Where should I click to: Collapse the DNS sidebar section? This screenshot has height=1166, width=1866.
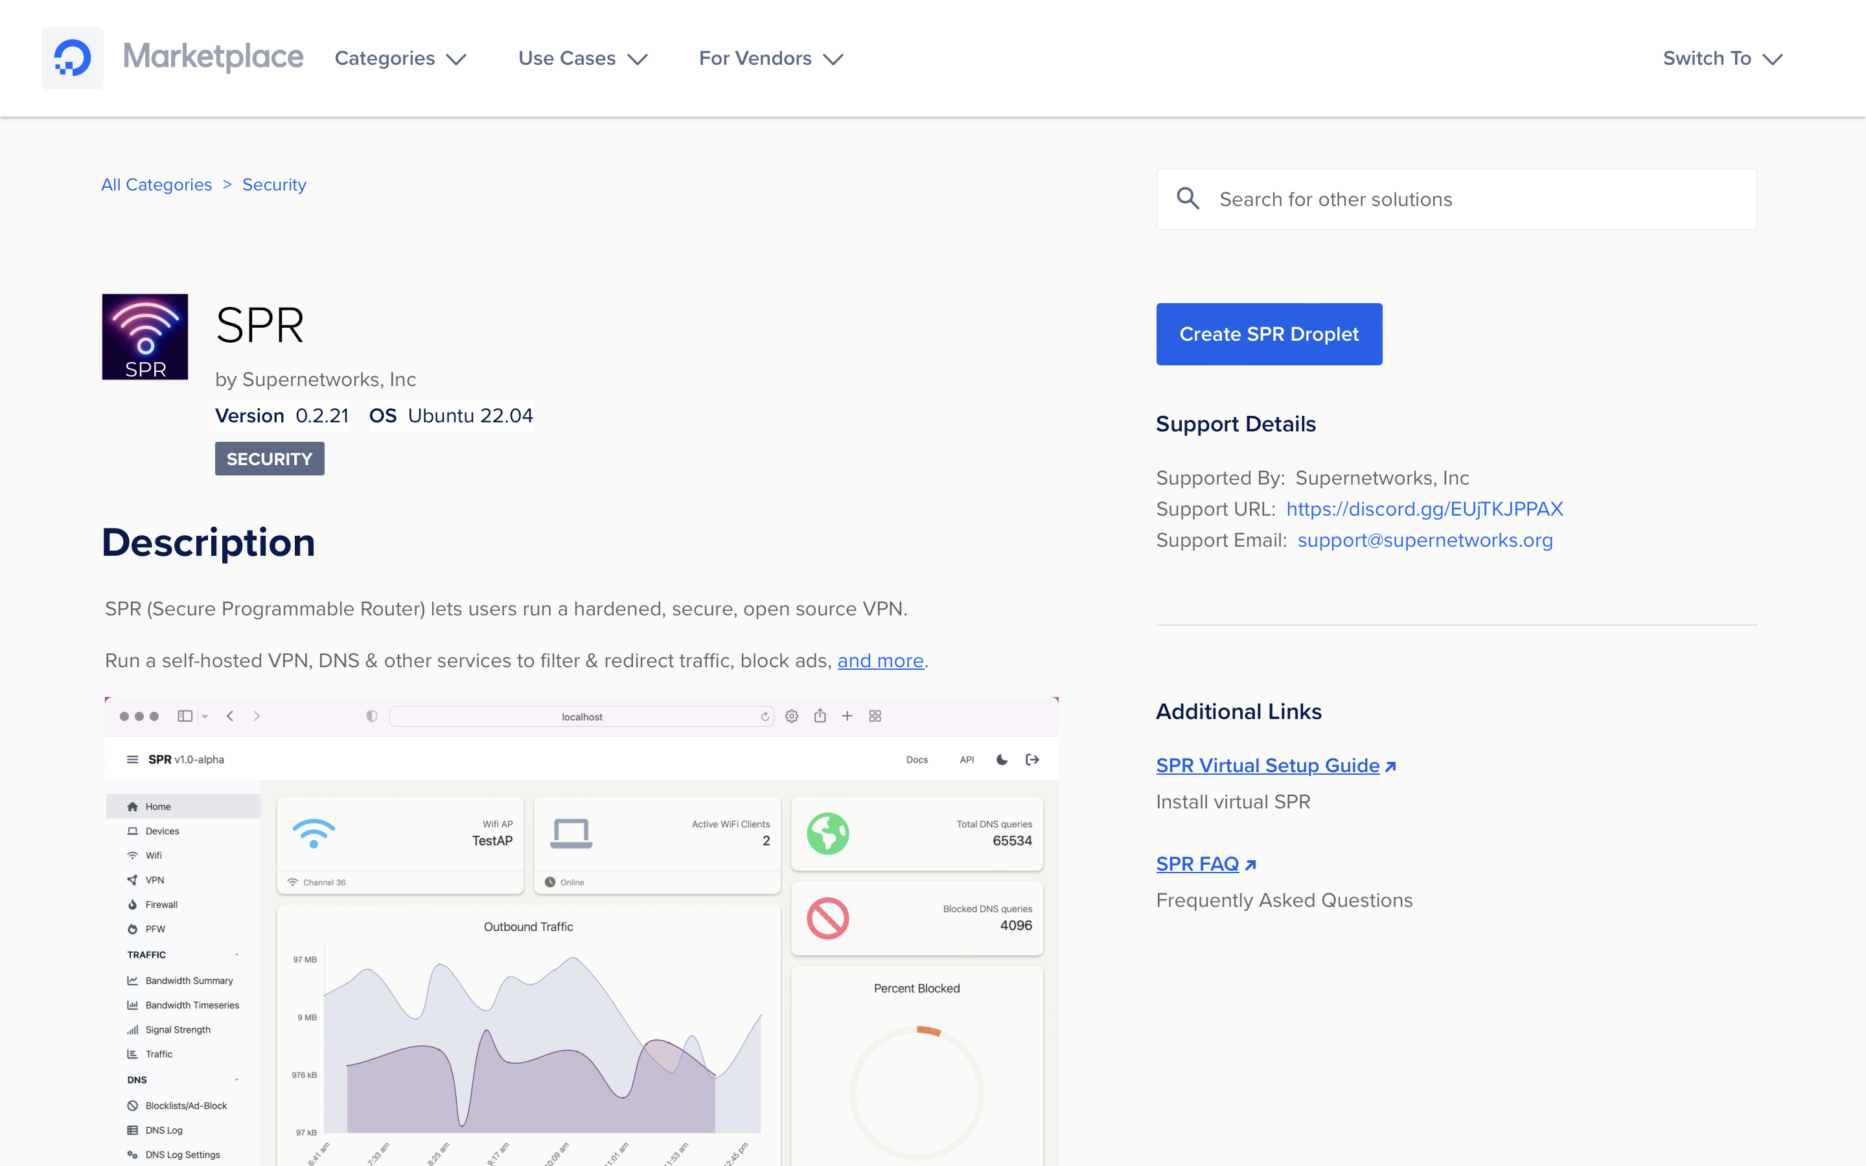click(x=236, y=1080)
